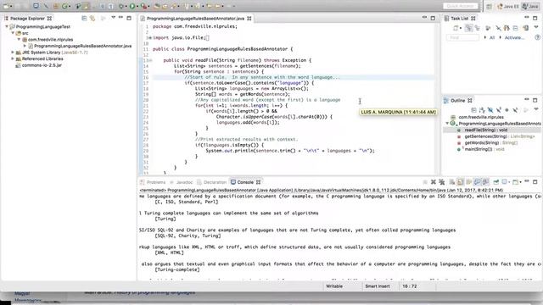543x305 pixels.
Task: Collapse the com.freedville.nlprules package node
Action: pos(19,40)
